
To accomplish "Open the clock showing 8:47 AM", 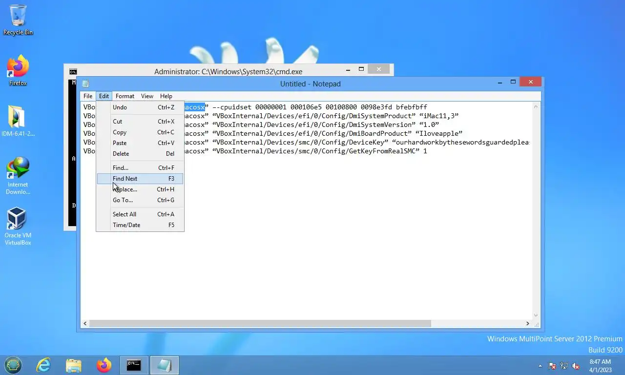I will click(600, 366).
